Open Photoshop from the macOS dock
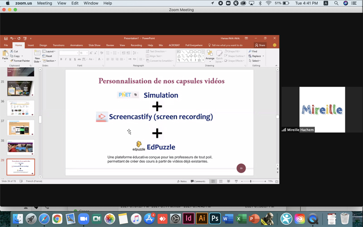 point(215,218)
